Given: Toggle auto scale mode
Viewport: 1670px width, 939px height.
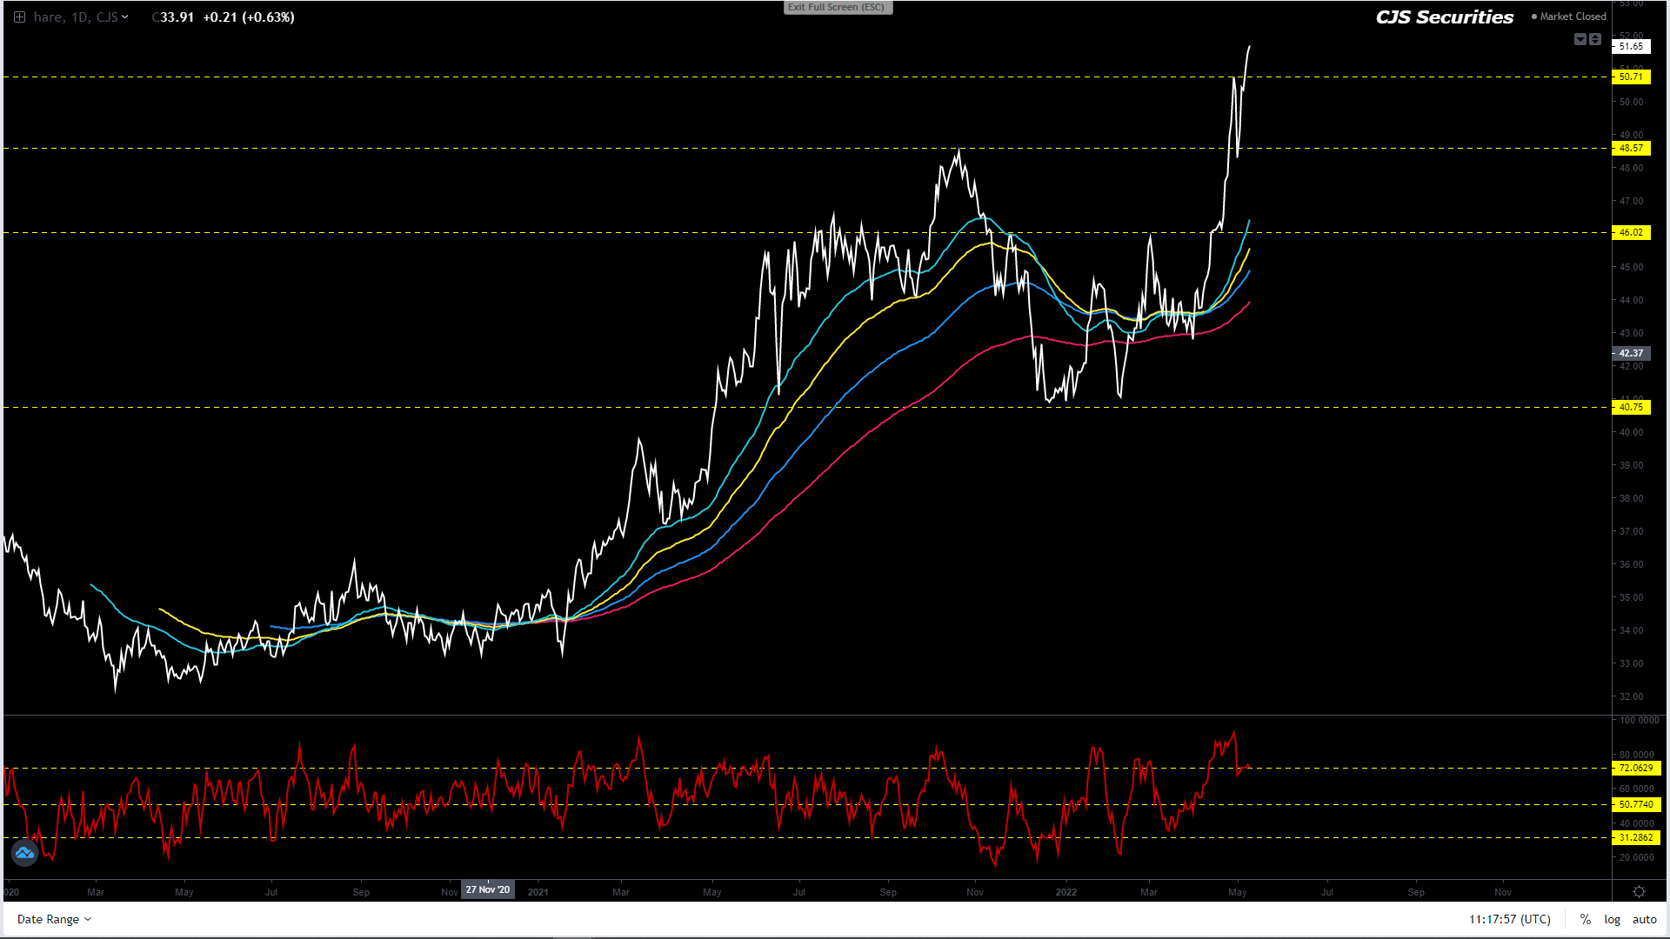Looking at the screenshot, I should [1644, 919].
